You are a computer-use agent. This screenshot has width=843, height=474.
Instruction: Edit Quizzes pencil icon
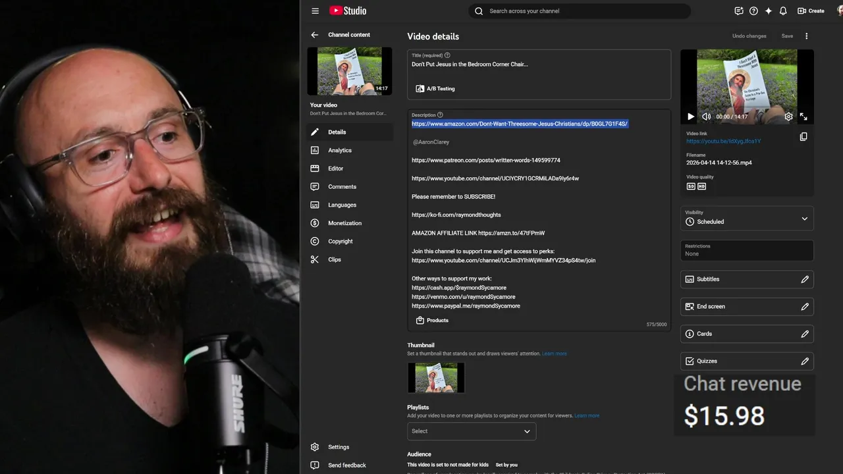(805, 361)
